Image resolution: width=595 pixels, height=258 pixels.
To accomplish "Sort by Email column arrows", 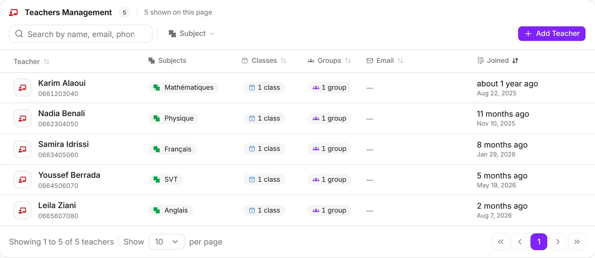I will (400, 61).
